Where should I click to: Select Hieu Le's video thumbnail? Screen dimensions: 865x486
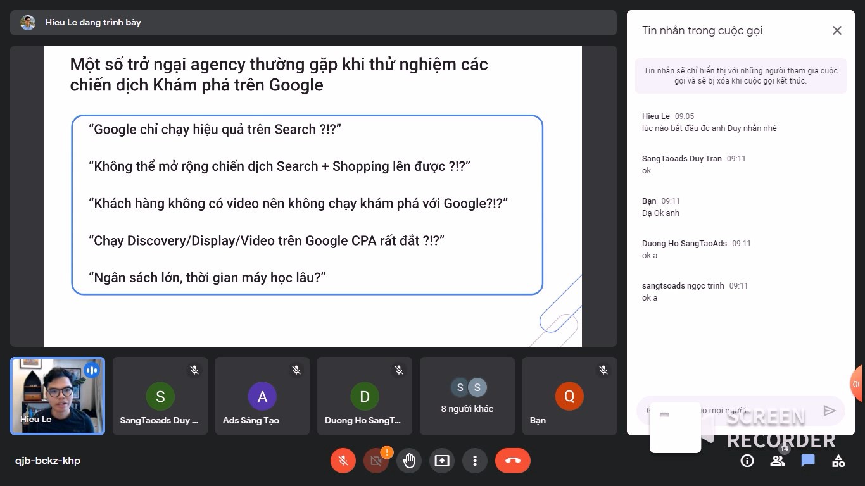click(x=58, y=396)
